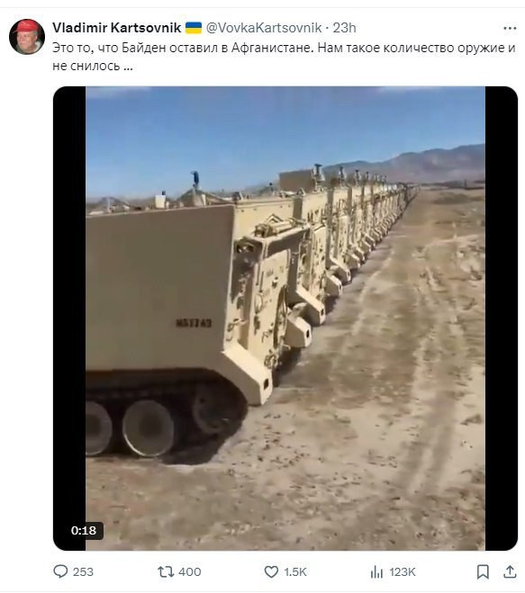Click the repost arrows icon
Viewport: 525px width, 593px height.
pos(166,571)
